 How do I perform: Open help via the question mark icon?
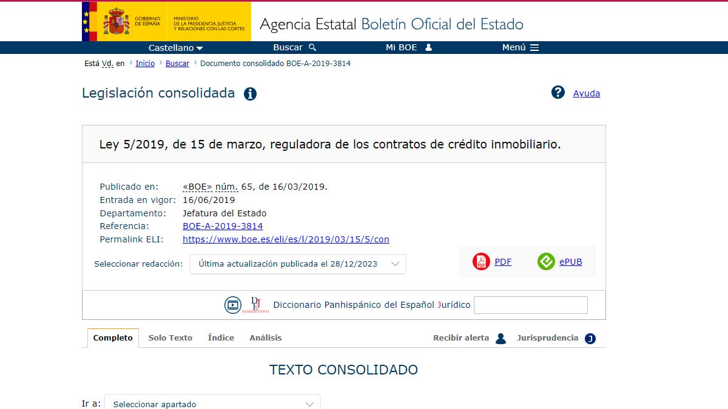558,92
